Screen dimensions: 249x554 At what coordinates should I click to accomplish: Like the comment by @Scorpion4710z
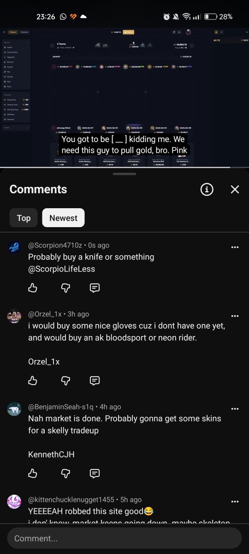point(33,288)
